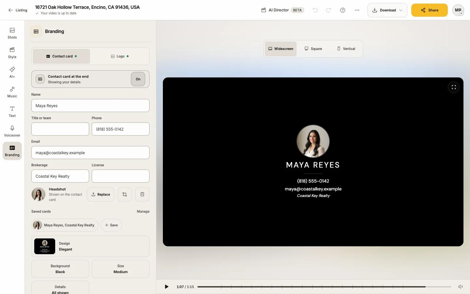Open the Details All shown option
470x294 pixels.
tap(60, 288)
